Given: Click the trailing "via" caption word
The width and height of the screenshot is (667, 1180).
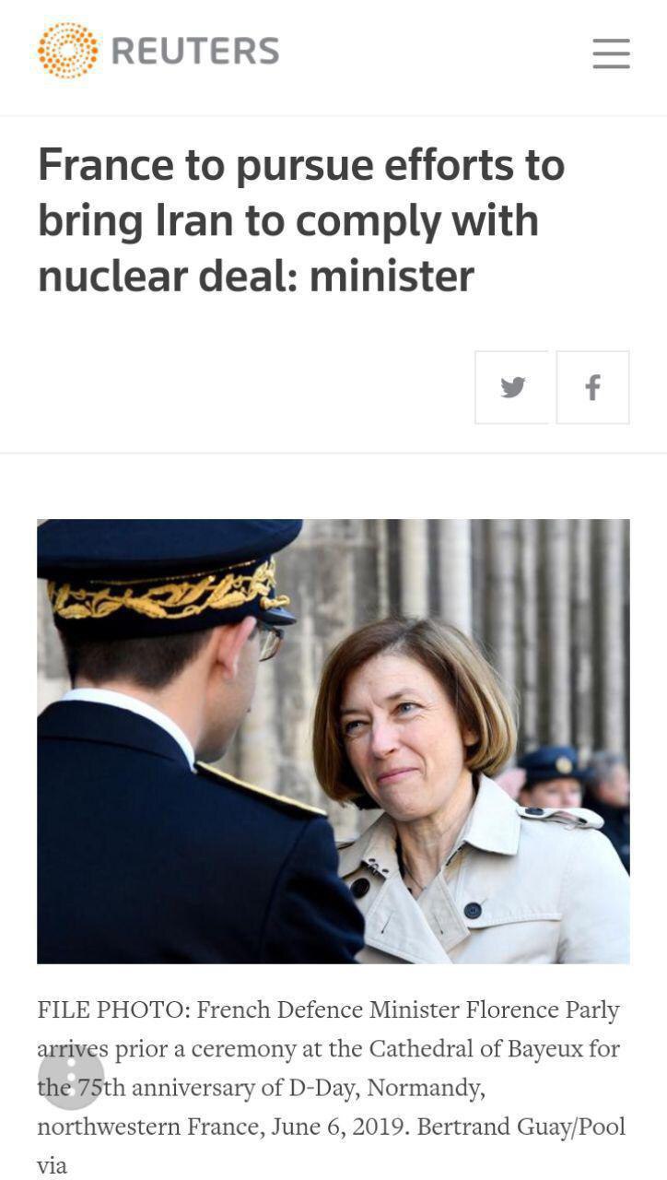Looking at the screenshot, I should [53, 1165].
